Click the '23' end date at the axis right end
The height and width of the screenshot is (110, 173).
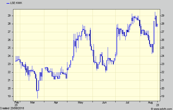click(158, 105)
